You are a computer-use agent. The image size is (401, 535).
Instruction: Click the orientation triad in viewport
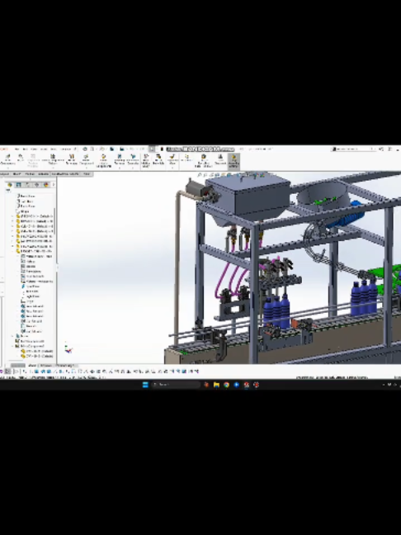click(x=68, y=348)
